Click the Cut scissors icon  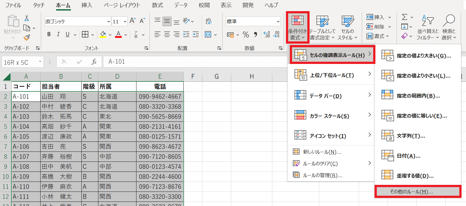coord(27,18)
